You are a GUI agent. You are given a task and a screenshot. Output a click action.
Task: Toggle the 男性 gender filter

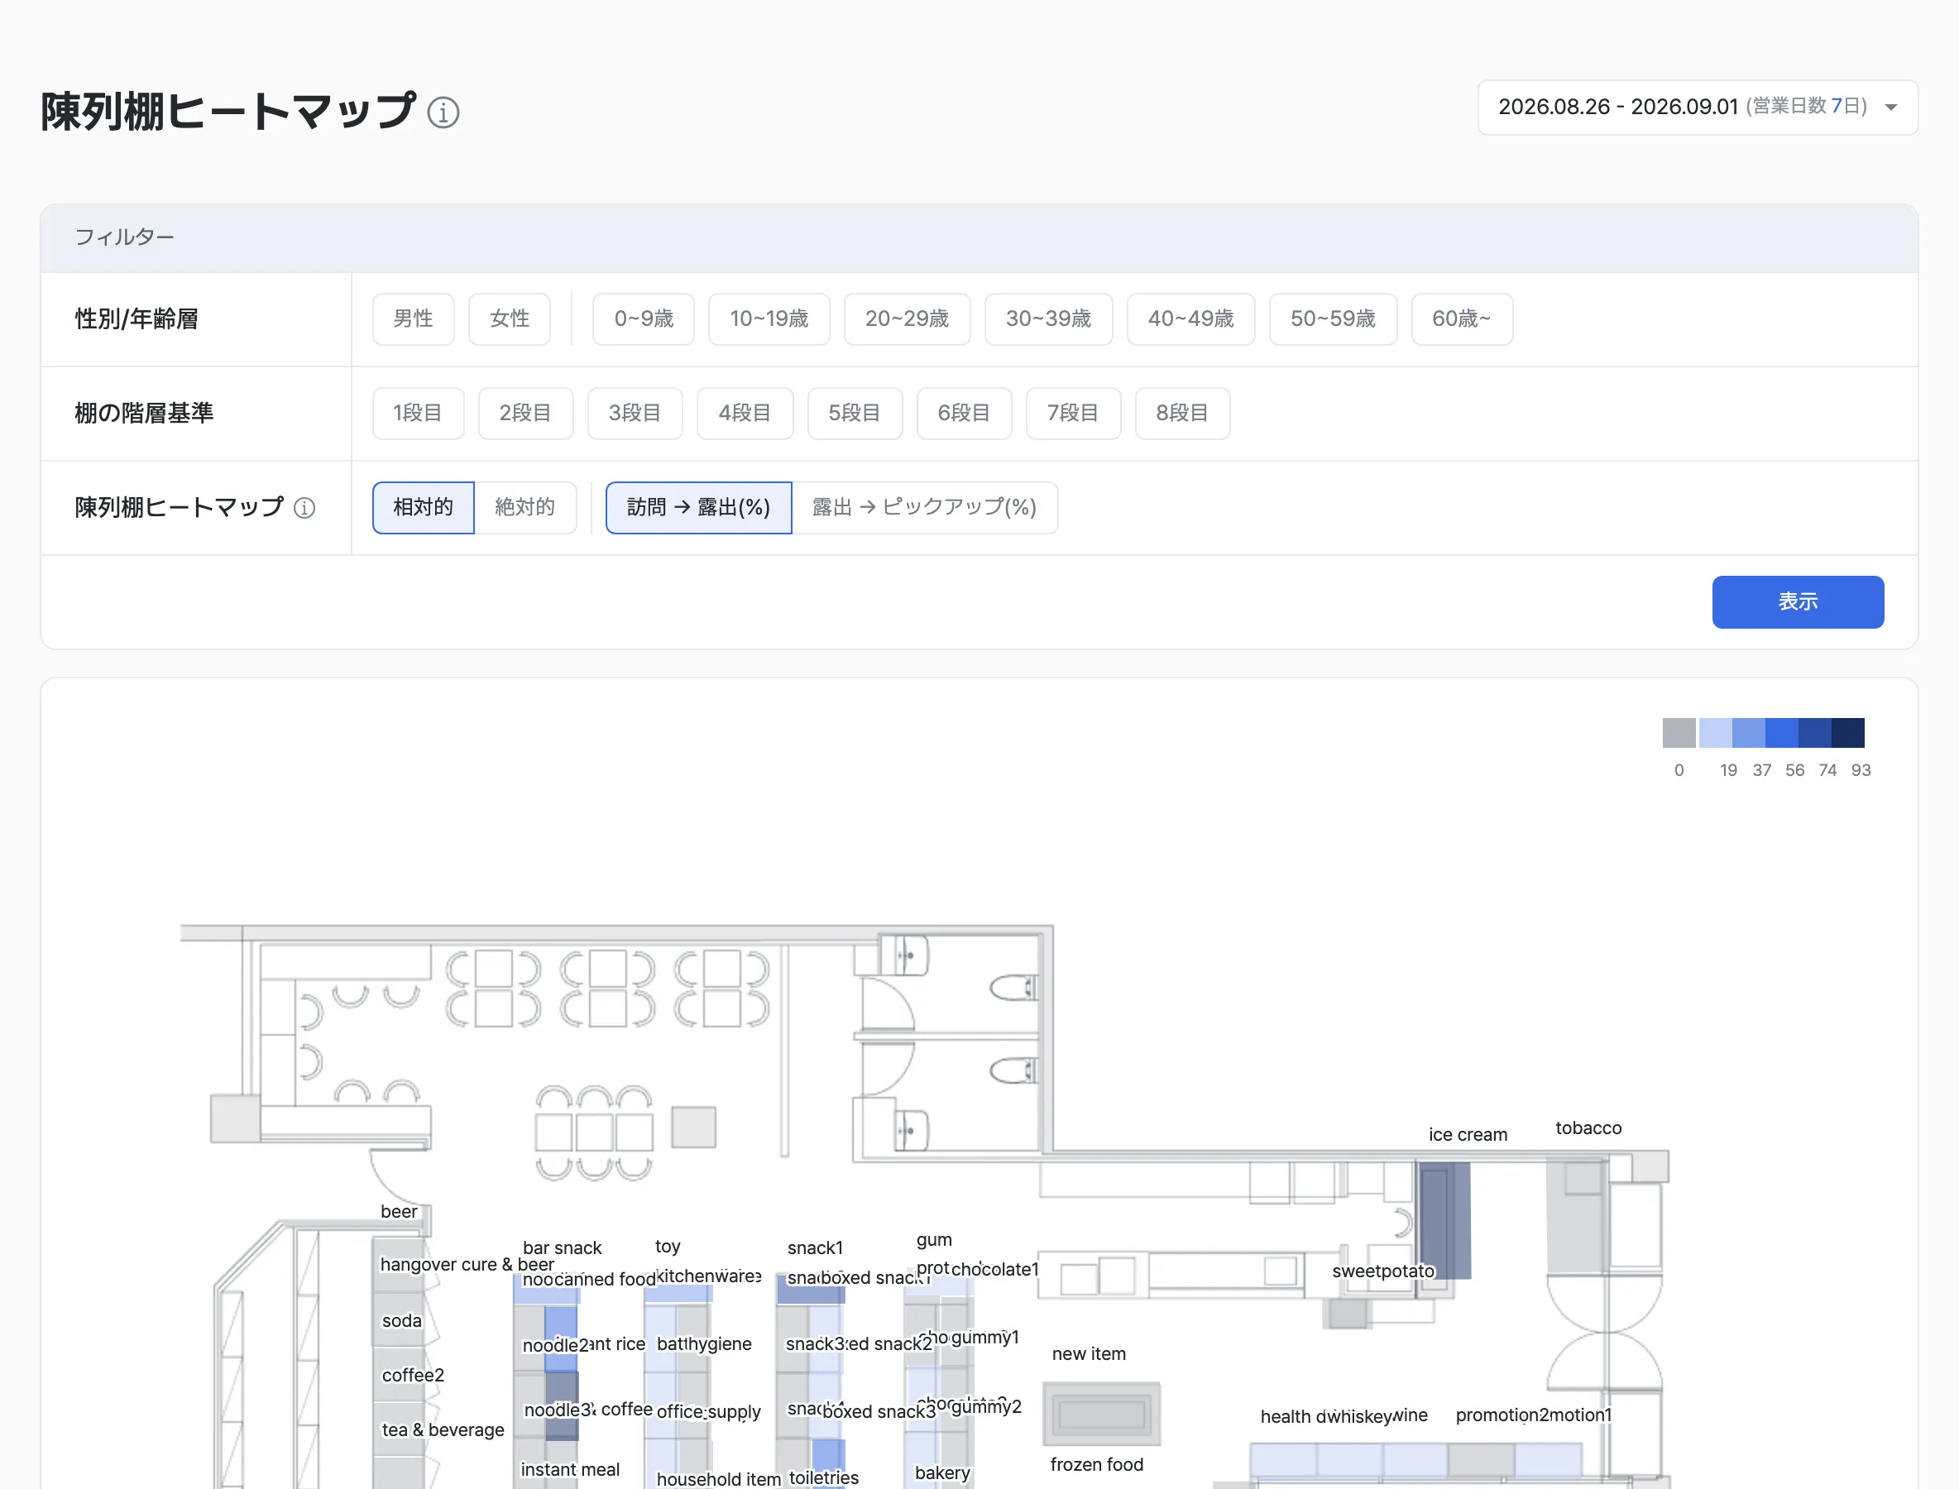413,318
